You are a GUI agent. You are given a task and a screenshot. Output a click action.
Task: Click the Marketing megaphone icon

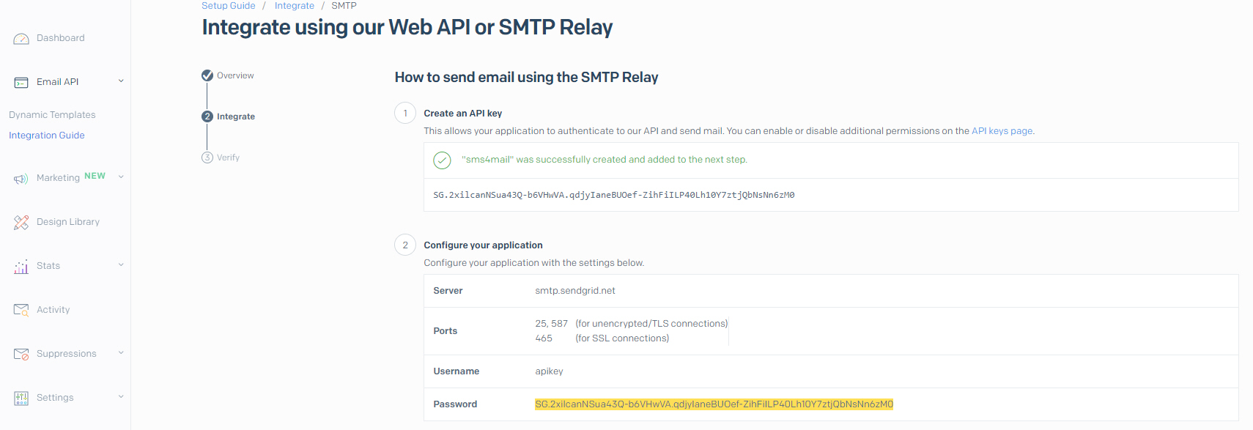coord(21,179)
